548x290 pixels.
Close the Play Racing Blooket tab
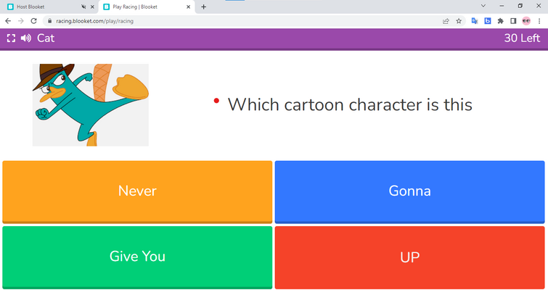189,7
